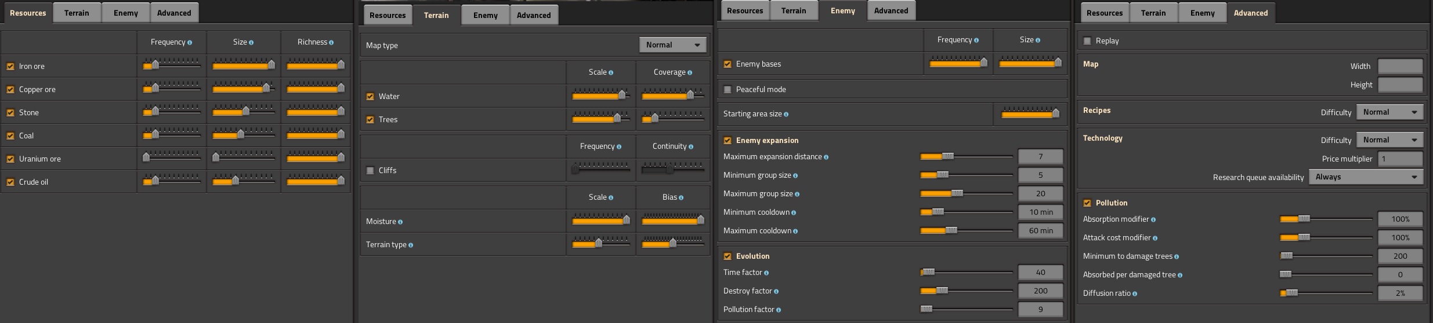The image size is (1433, 323).
Task: Click the Destroy factor info icon
Action: point(776,291)
